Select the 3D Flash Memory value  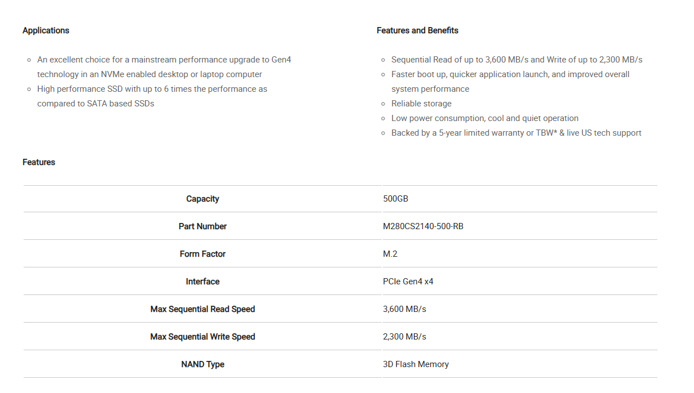[x=416, y=364]
